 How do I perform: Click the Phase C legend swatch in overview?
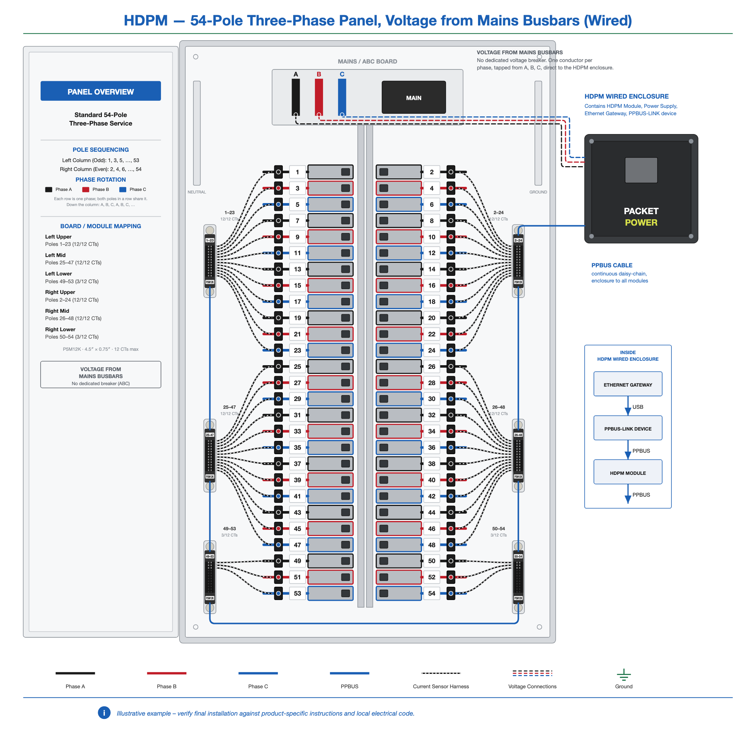123,189
